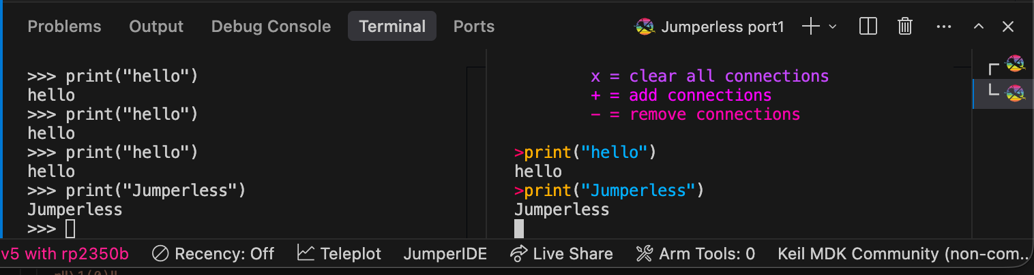This screenshot has height=275, width=1034.
Task: Switch to the Problems tab
Action: click(64, 27)
